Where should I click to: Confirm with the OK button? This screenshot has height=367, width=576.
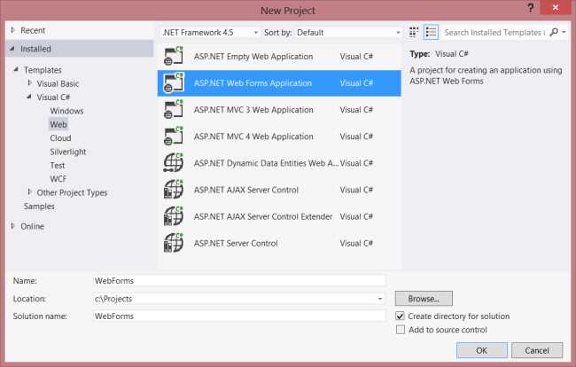pos(481,350)
